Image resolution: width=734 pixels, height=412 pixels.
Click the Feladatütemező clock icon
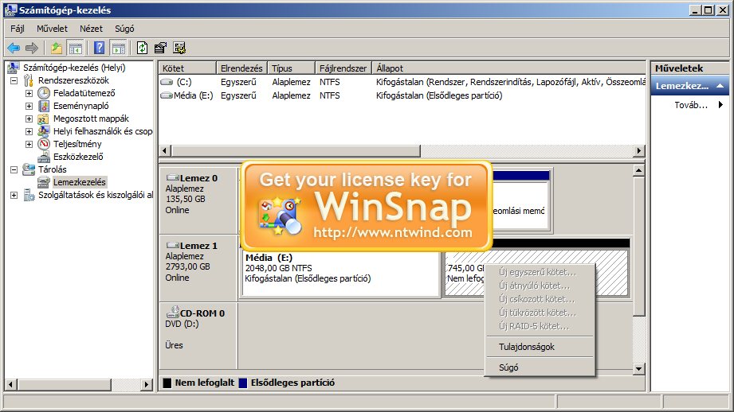(44, 93)
